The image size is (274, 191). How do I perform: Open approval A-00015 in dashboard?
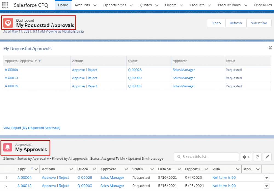(x=11, y=86)
